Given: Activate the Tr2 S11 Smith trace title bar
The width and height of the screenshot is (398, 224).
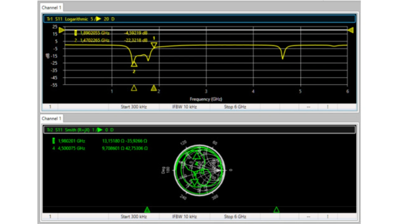Looking at the screenshot, I should [x=199, y=130].
